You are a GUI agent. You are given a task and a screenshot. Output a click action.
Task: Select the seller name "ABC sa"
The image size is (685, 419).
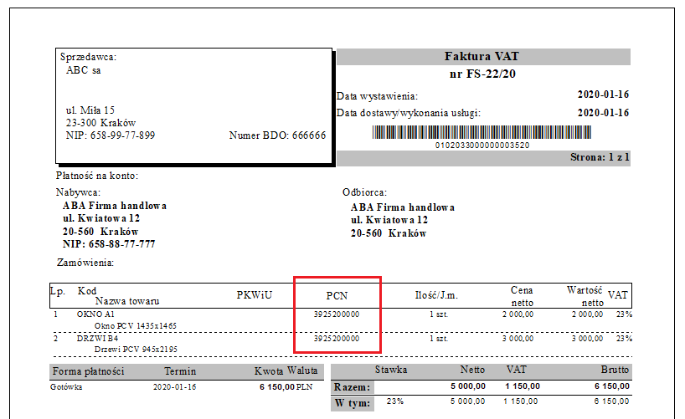coord(84,70)
